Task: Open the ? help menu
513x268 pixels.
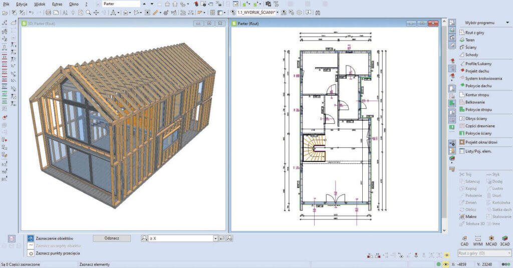Action: (x=86, y=4)
